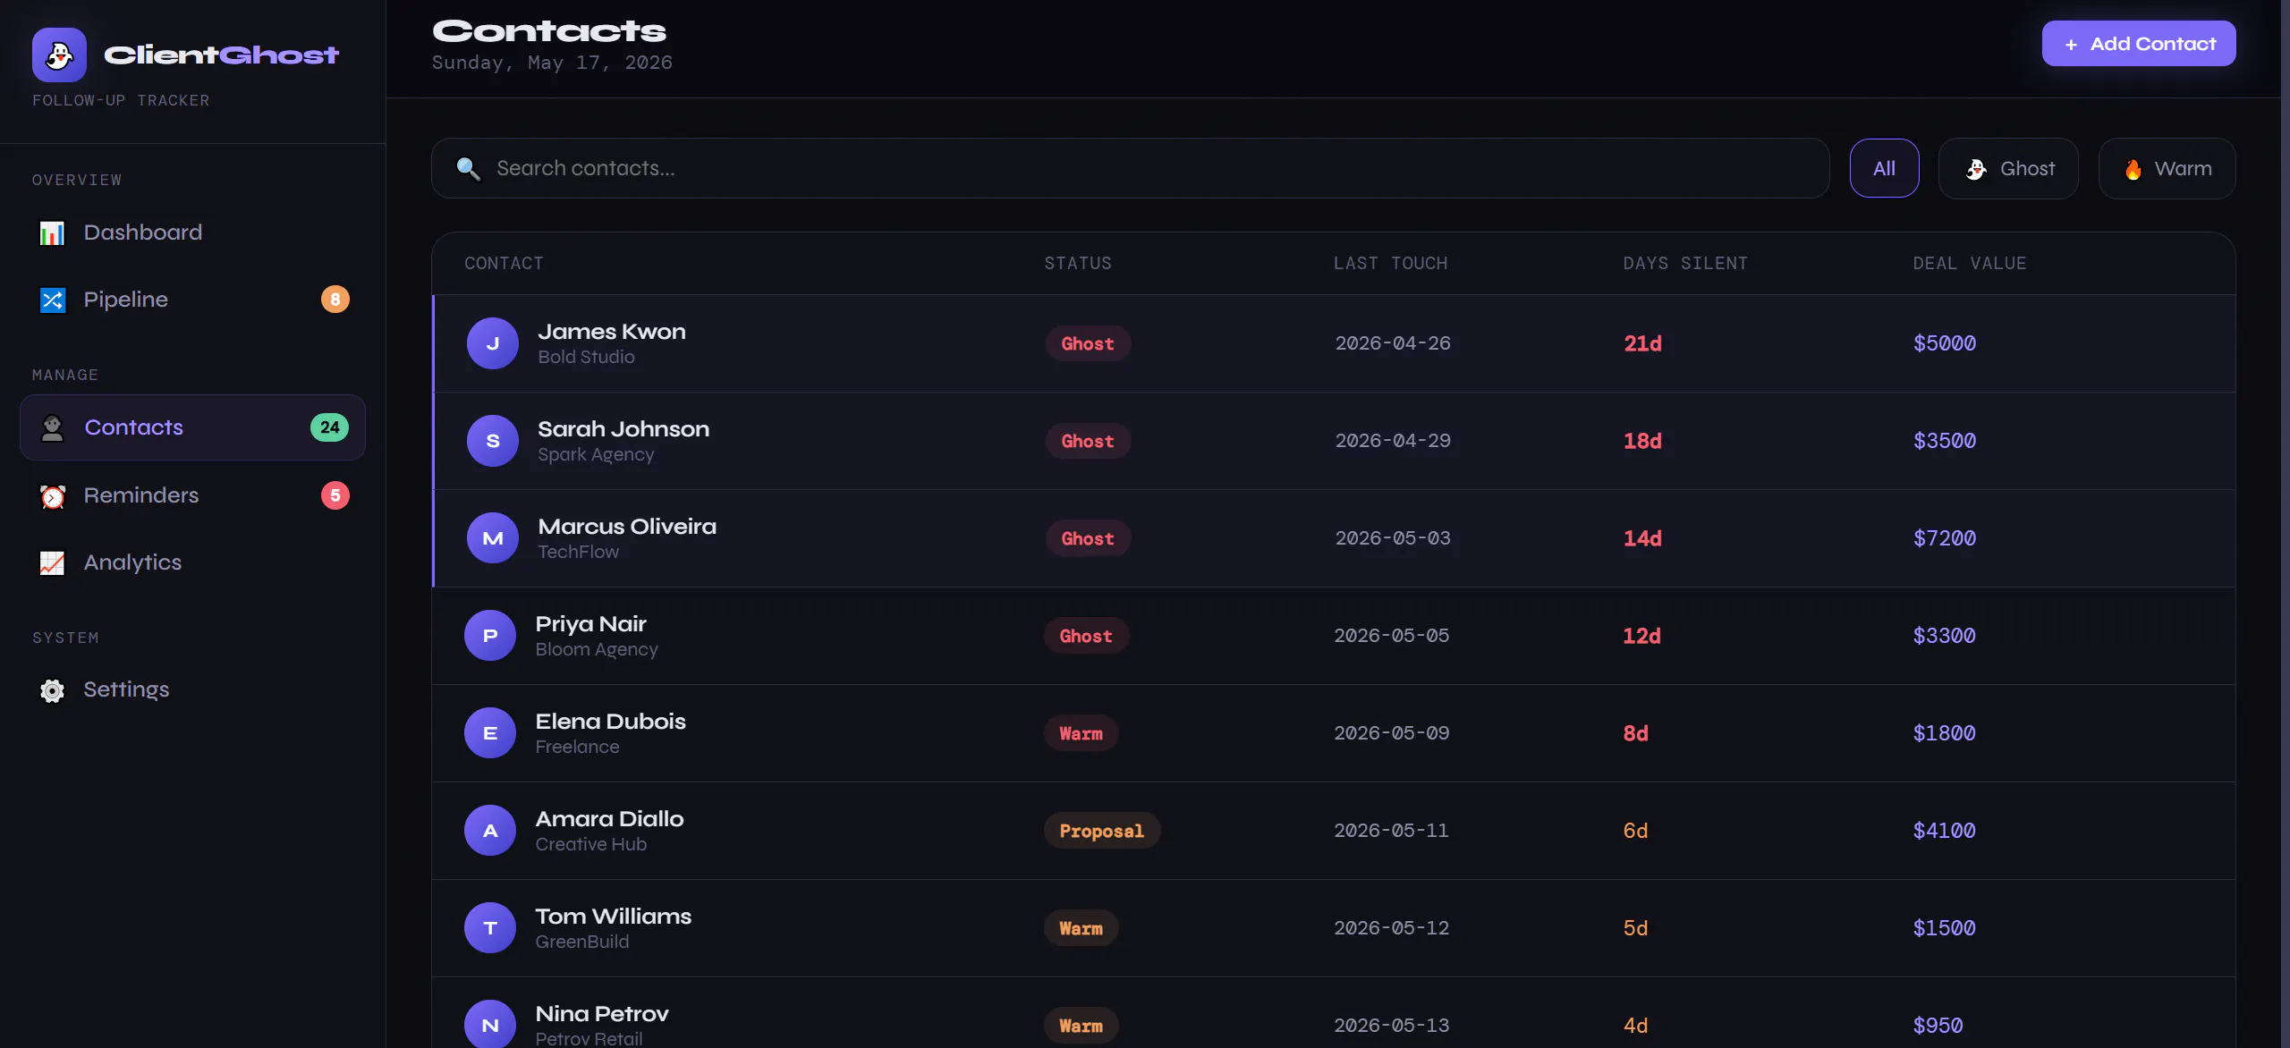Filter contacts by Warm status
The height and width of the screenshot is (1048, 2290).
pyautogui.click(x=2167, y=168)
